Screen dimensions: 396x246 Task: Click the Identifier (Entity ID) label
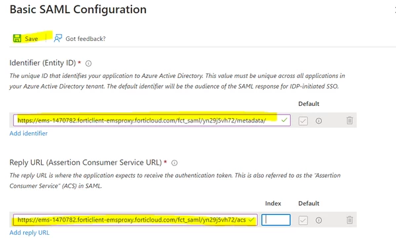[43, 63]
